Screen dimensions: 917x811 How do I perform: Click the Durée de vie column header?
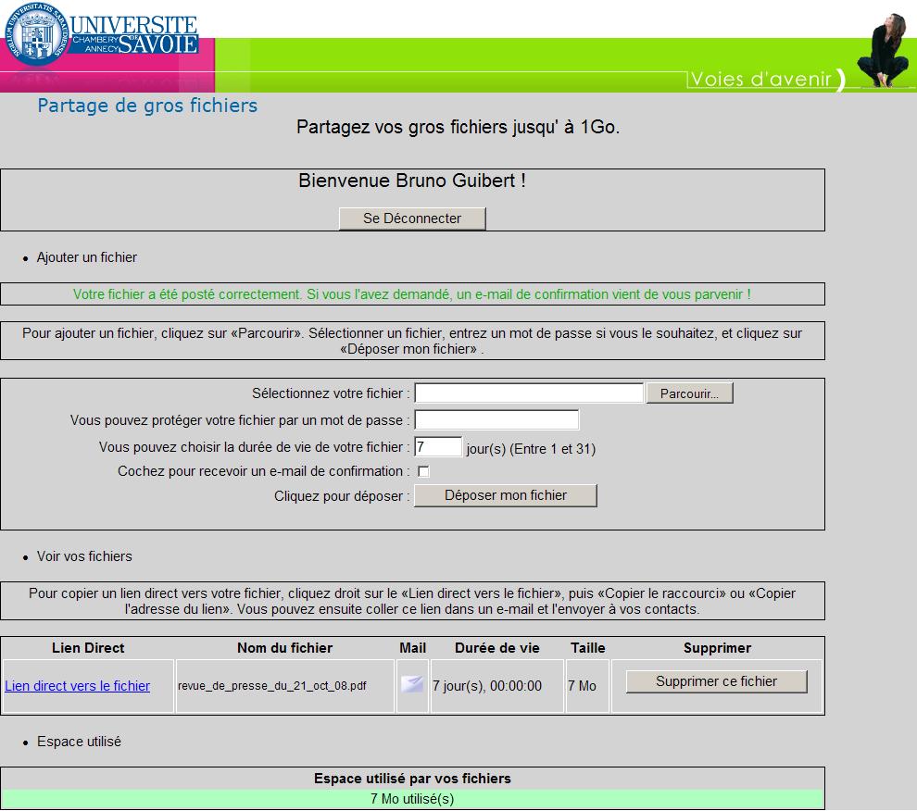[x=497, y=648]
